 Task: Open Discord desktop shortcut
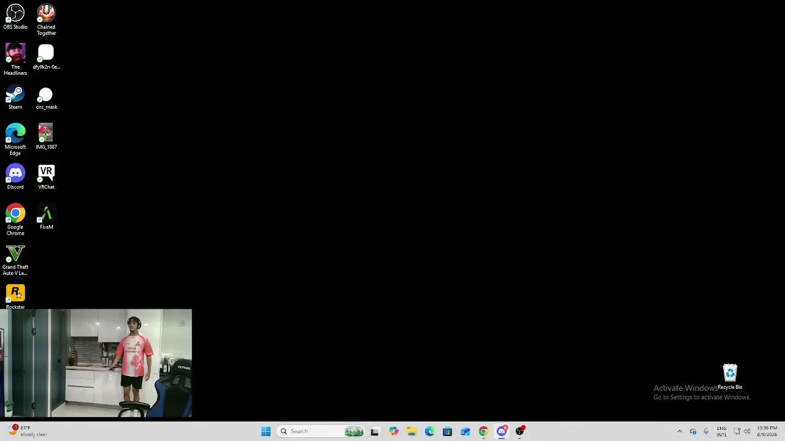point(15,177)
